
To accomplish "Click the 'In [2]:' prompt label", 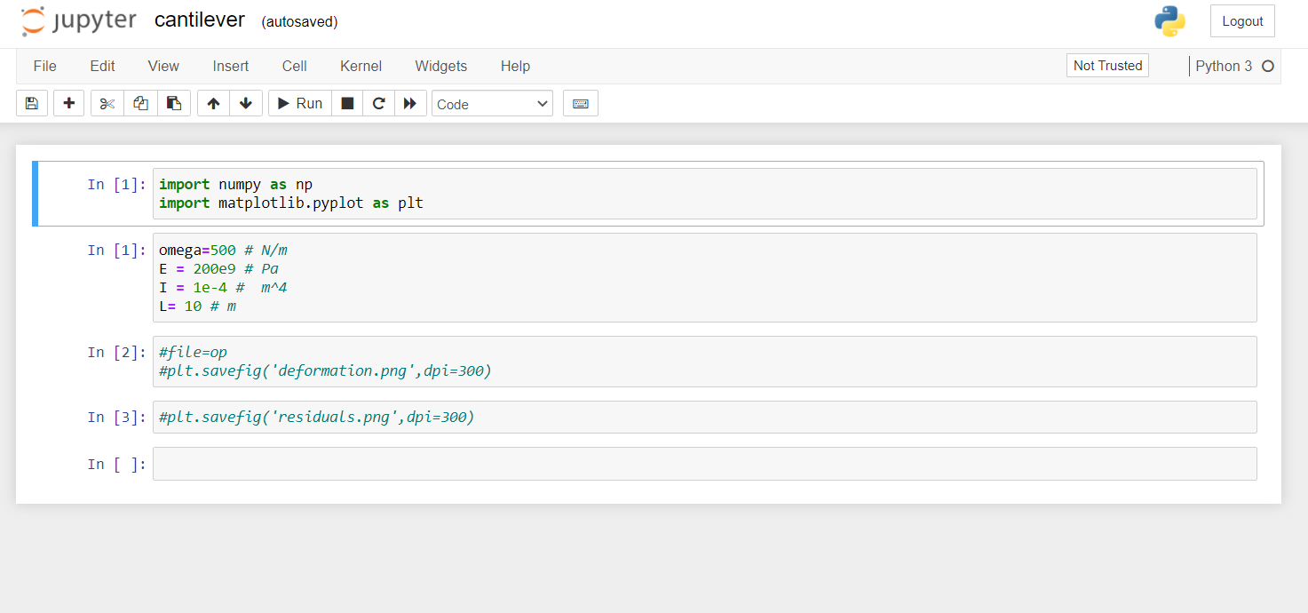I will pos(116,353).
